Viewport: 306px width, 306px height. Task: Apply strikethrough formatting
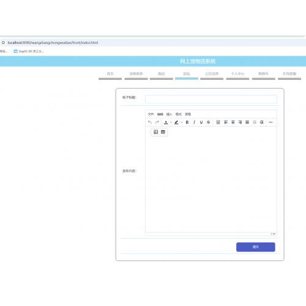point(208,122)
